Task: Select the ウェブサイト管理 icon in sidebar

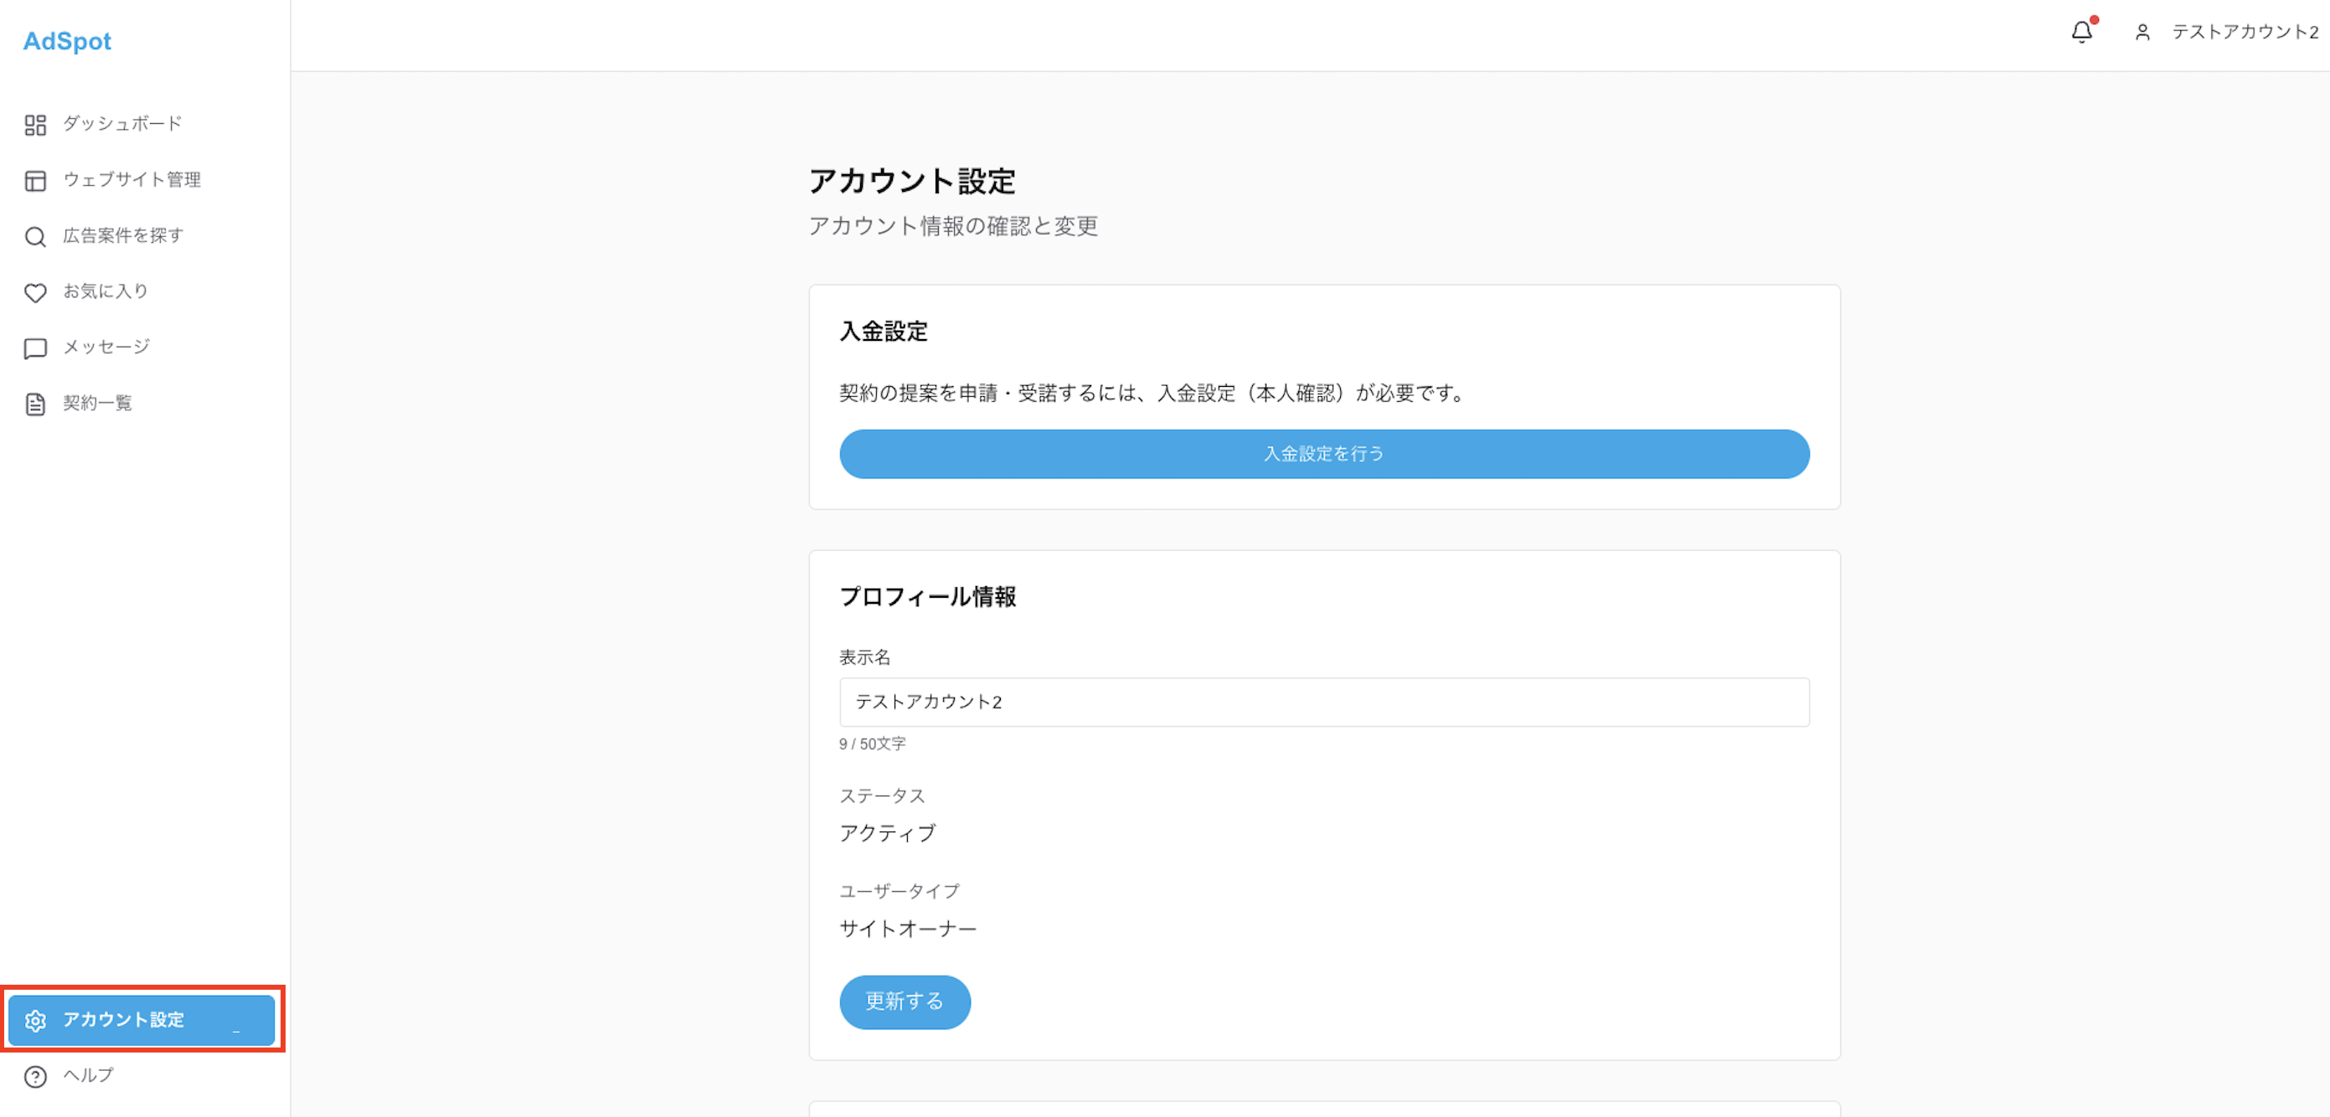Action: tap(35, 181)
